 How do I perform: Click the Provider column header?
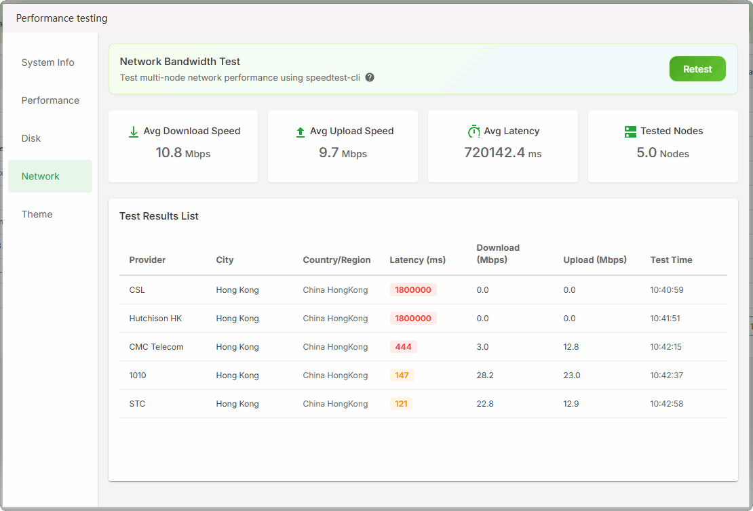[147, 260]
